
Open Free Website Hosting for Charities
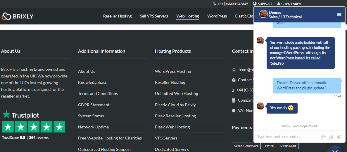click(110, 138)
